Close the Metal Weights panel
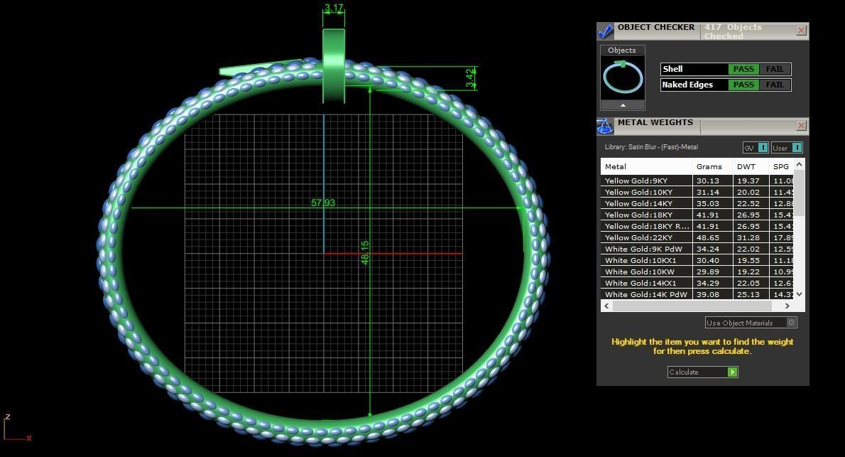Viewport: 845px width, 457px height. point(802,126)
